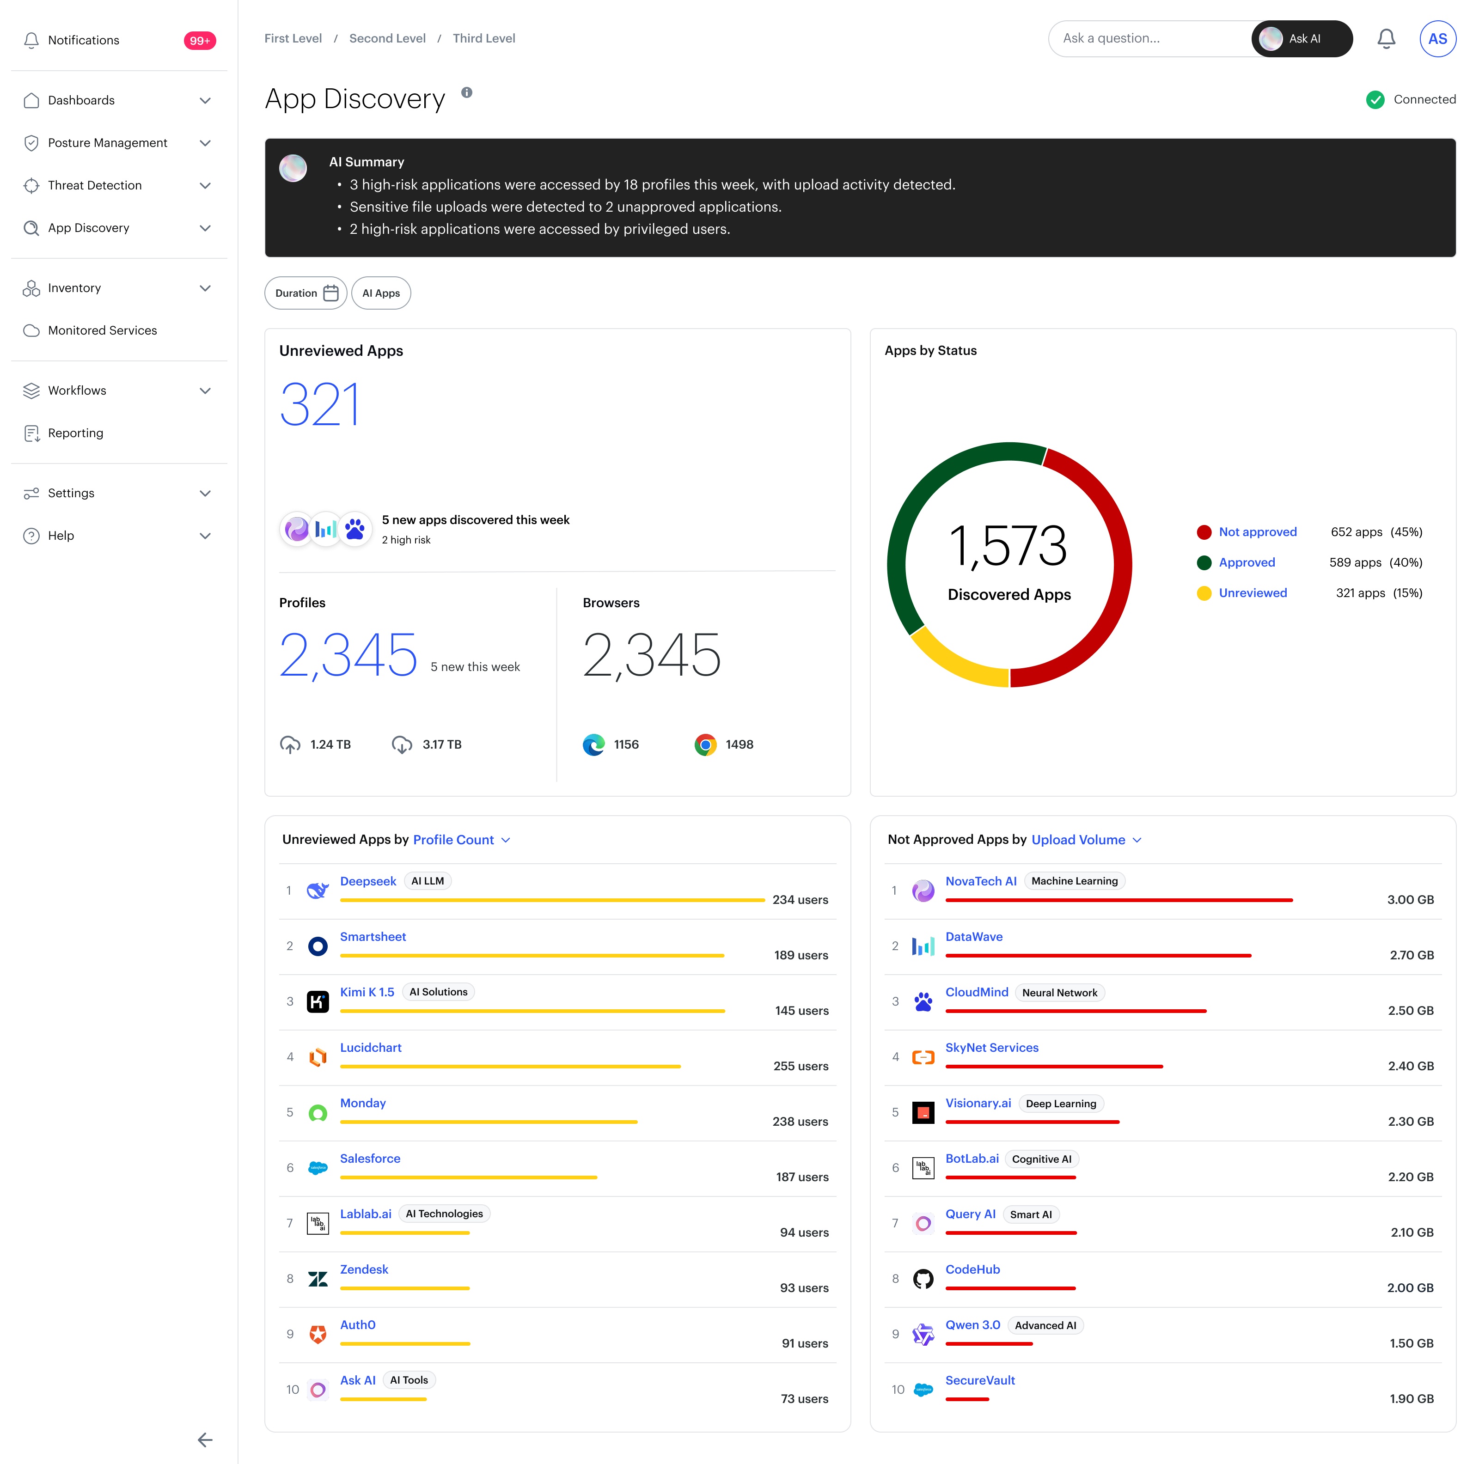Toggle the AI Apps filter chip

click(380, 293)
